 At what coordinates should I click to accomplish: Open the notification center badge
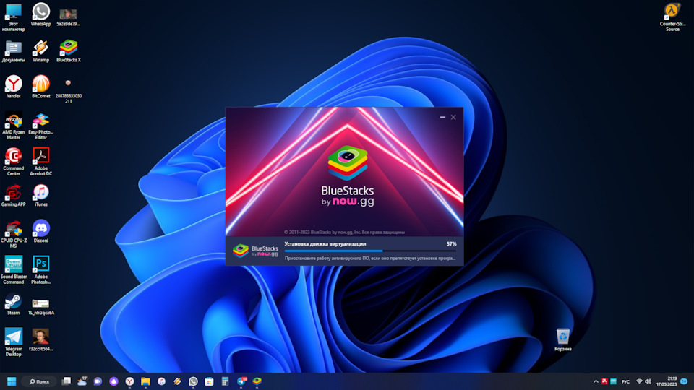pos(685,381)
